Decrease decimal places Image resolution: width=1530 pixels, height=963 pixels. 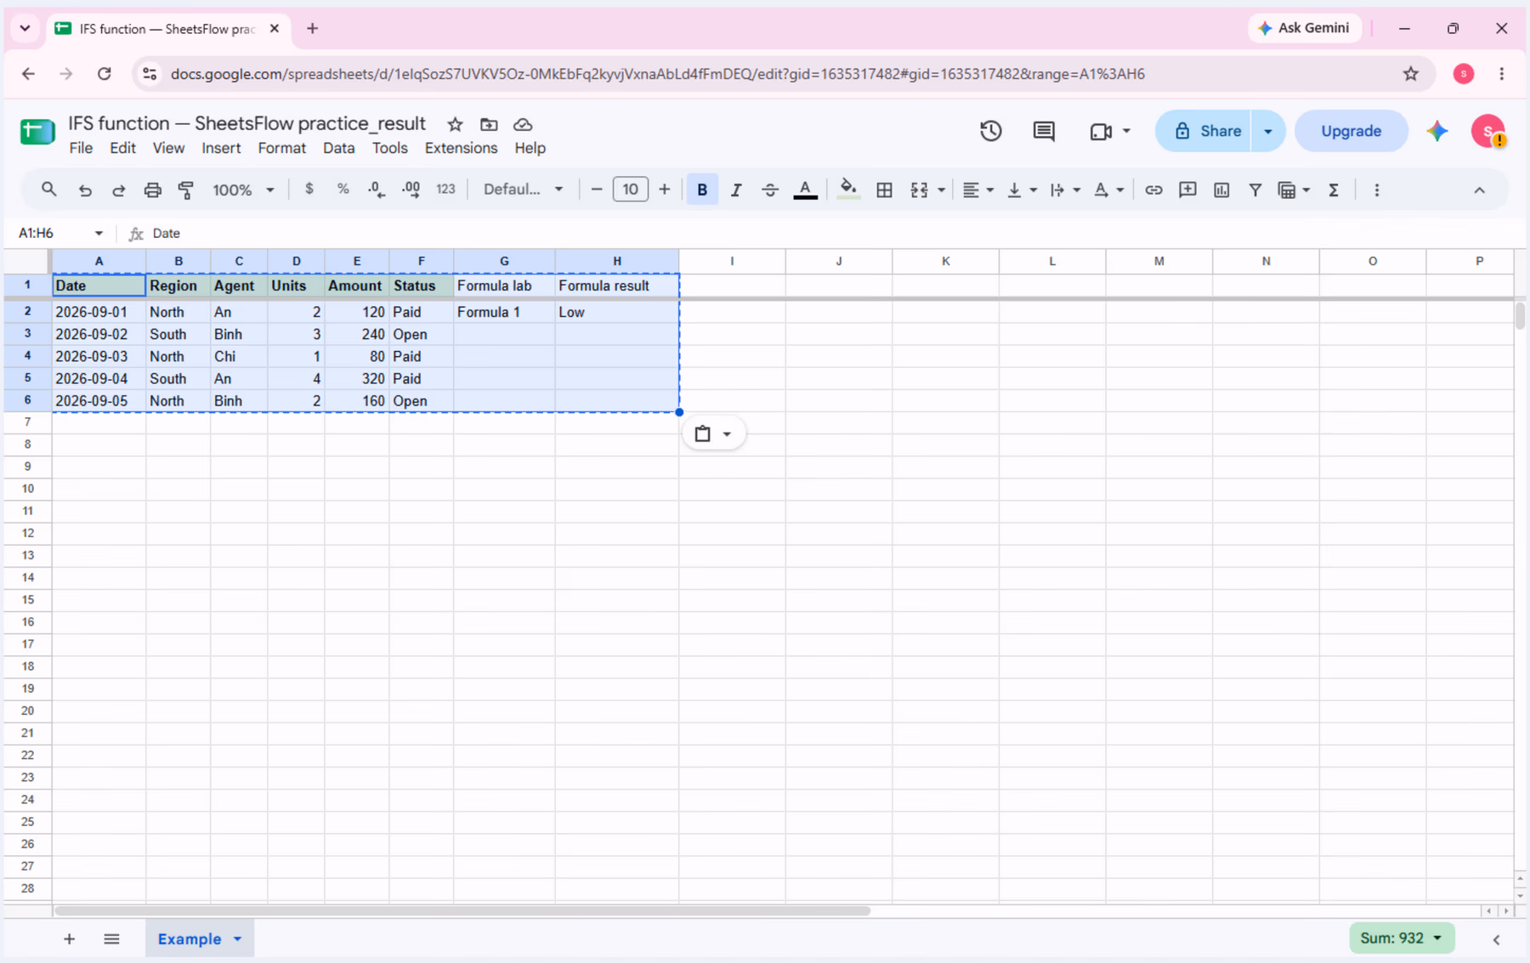(377, 190)
